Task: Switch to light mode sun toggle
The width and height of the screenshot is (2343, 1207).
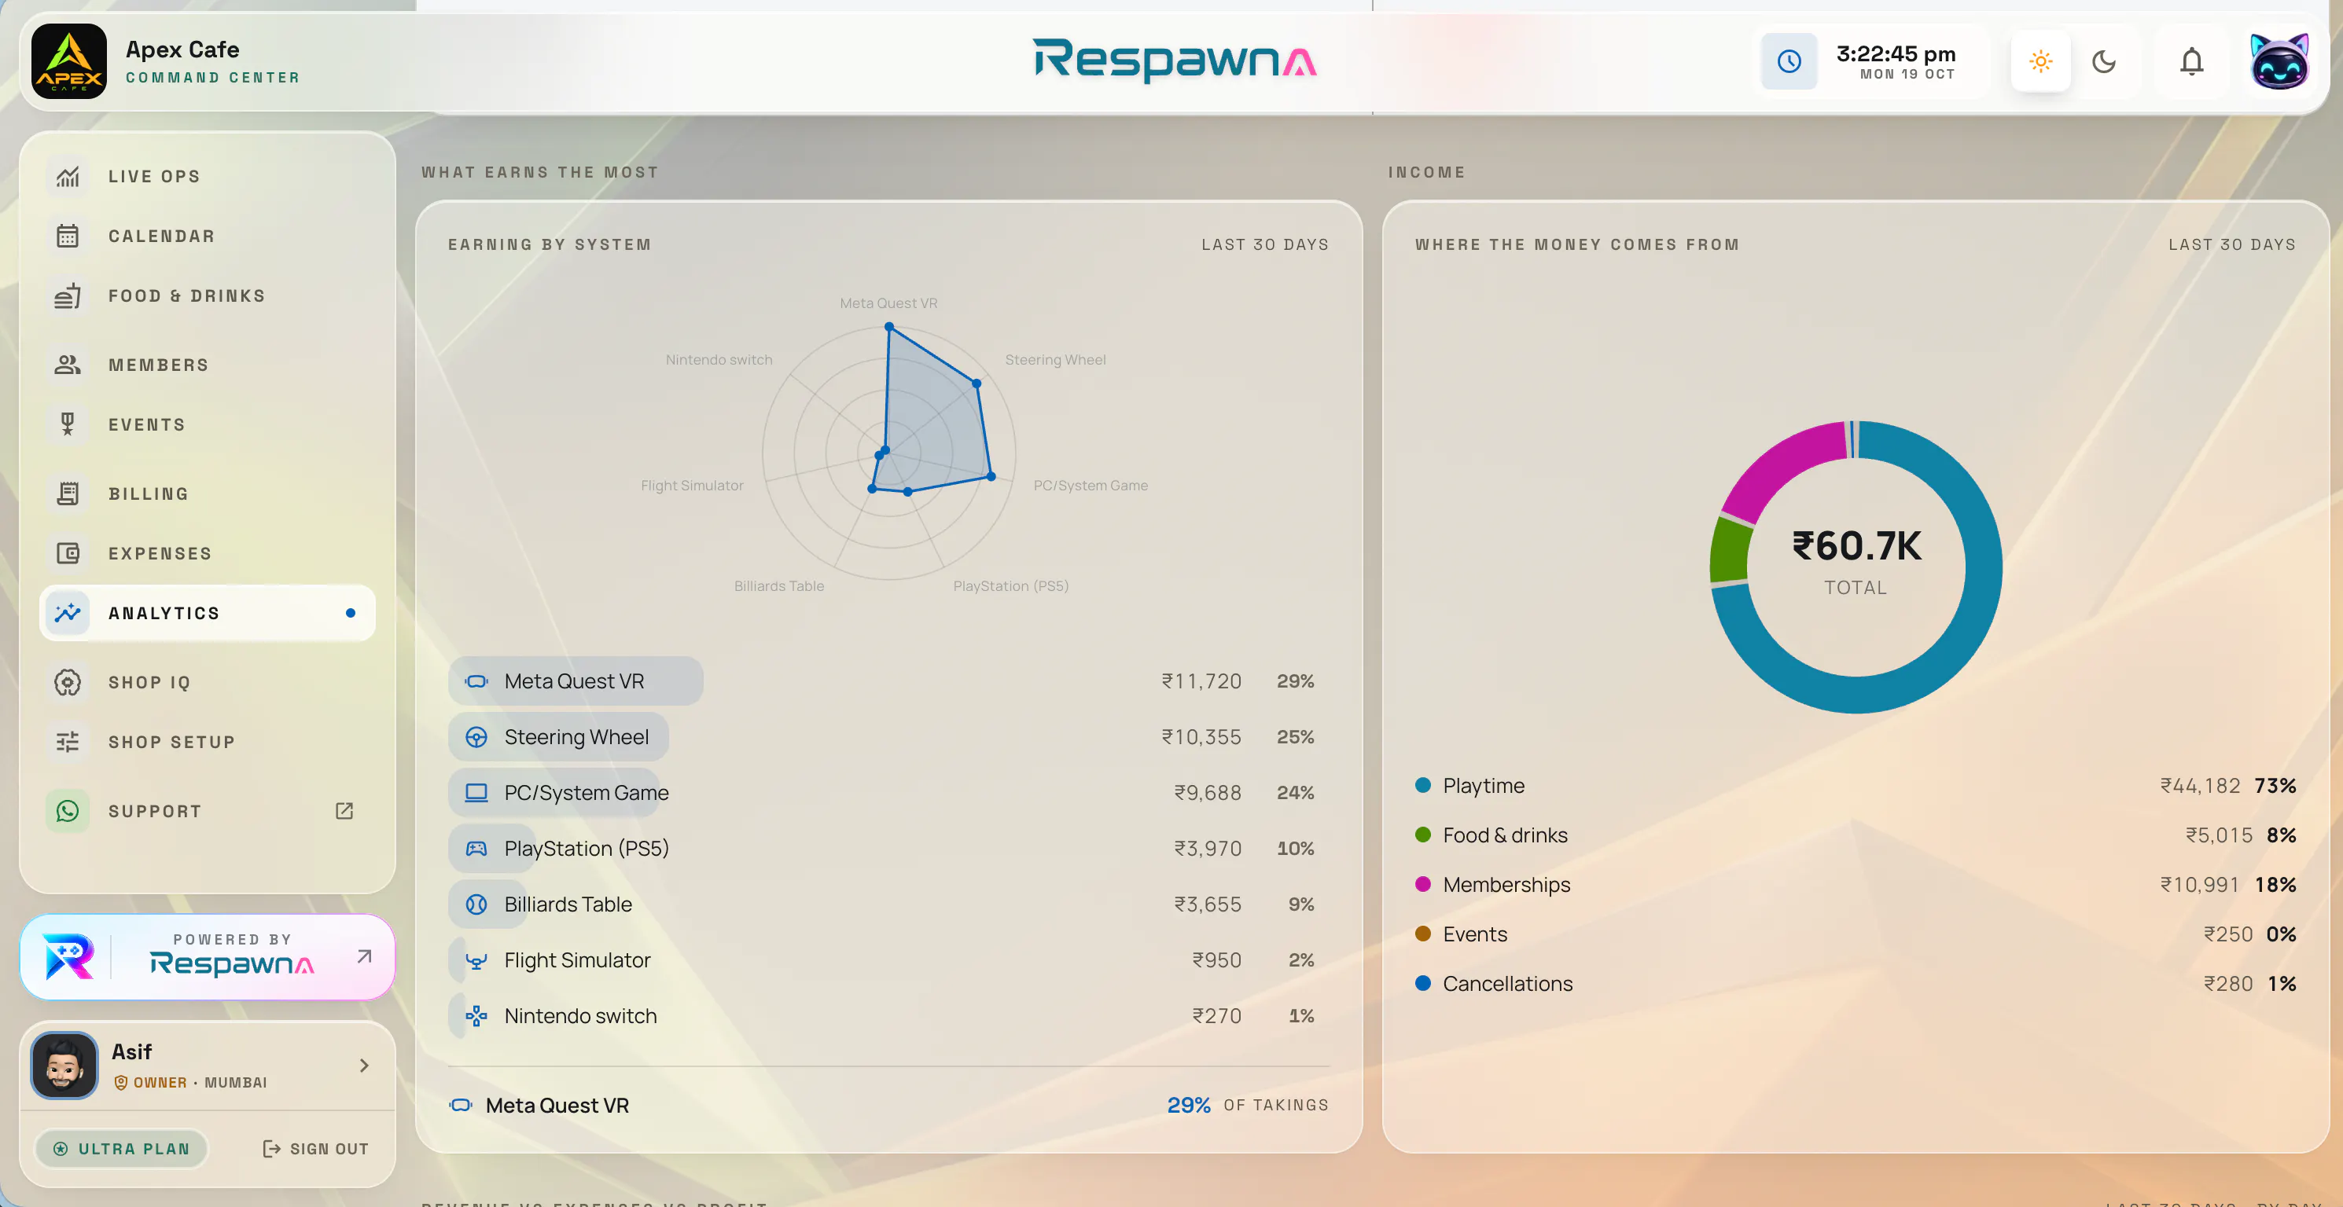Action: coord(2041,62)
